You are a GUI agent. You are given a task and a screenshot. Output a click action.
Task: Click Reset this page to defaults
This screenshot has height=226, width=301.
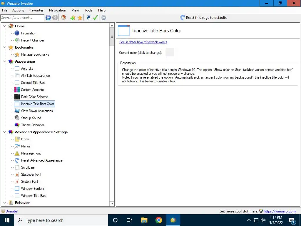(x=203, y=18)
